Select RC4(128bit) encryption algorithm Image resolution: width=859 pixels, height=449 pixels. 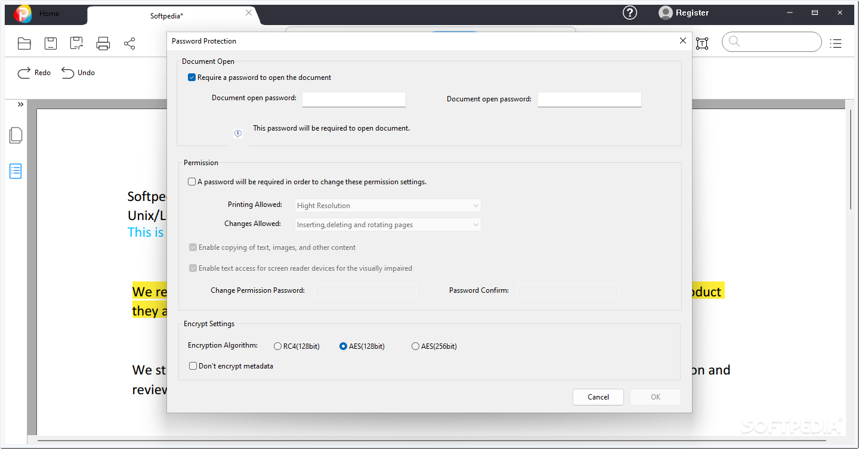(x=277, y=346)
